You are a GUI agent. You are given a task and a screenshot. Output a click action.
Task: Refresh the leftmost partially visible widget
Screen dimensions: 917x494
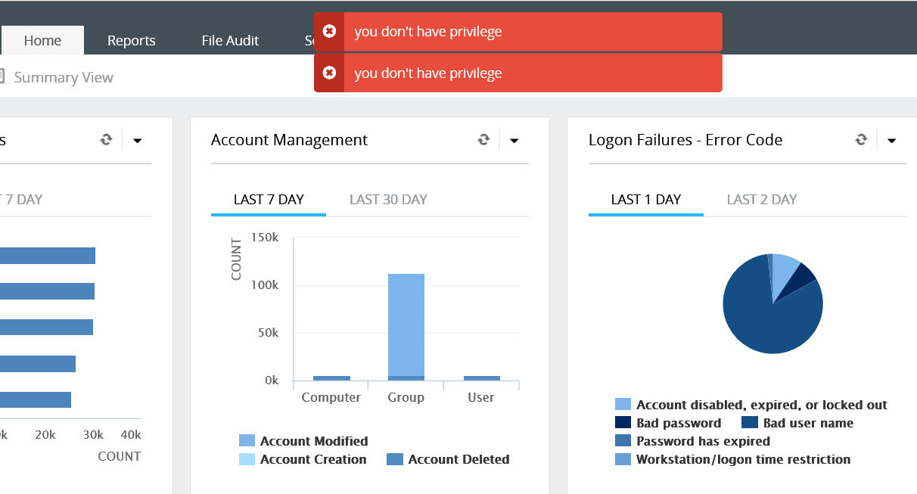pos(106,139)
